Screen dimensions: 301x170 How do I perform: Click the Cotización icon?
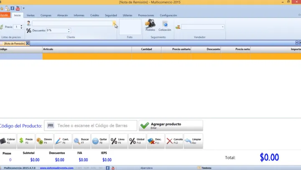(x=165, y=26)
